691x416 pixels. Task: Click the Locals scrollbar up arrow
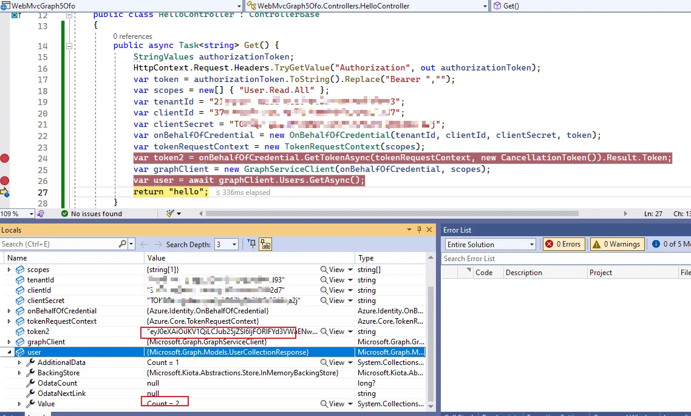431,257
